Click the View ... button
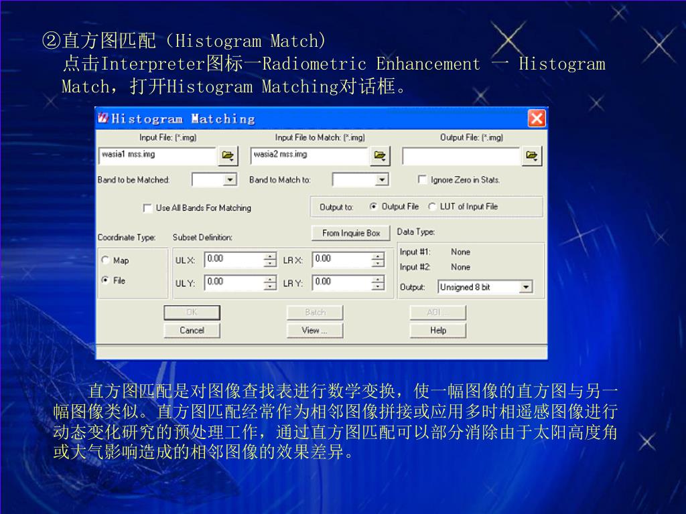 click(x=315, y=331)
